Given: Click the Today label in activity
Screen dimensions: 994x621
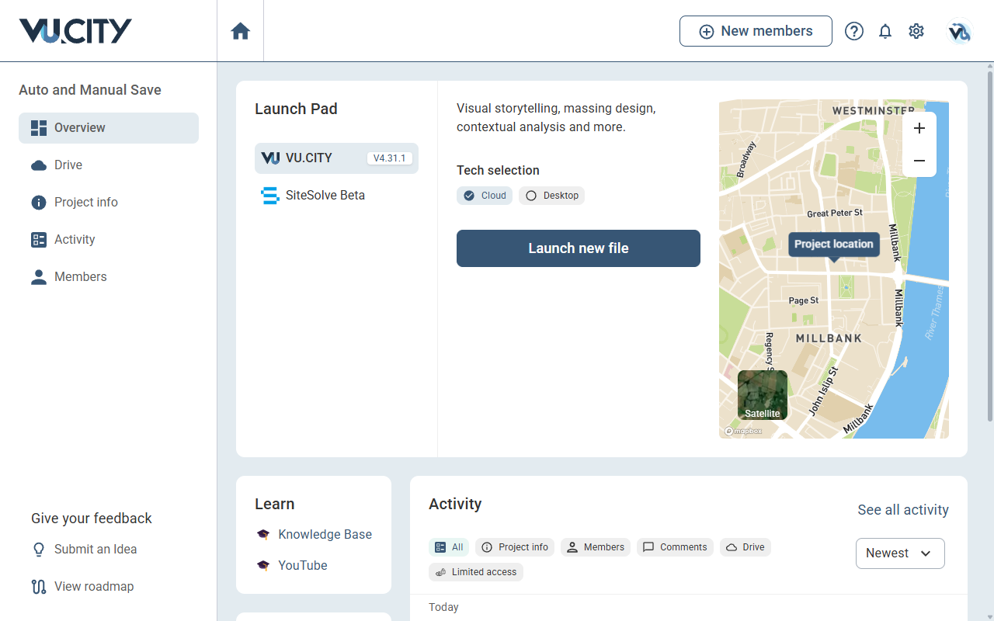Looking at the screenshot, I should pos(443,607).
